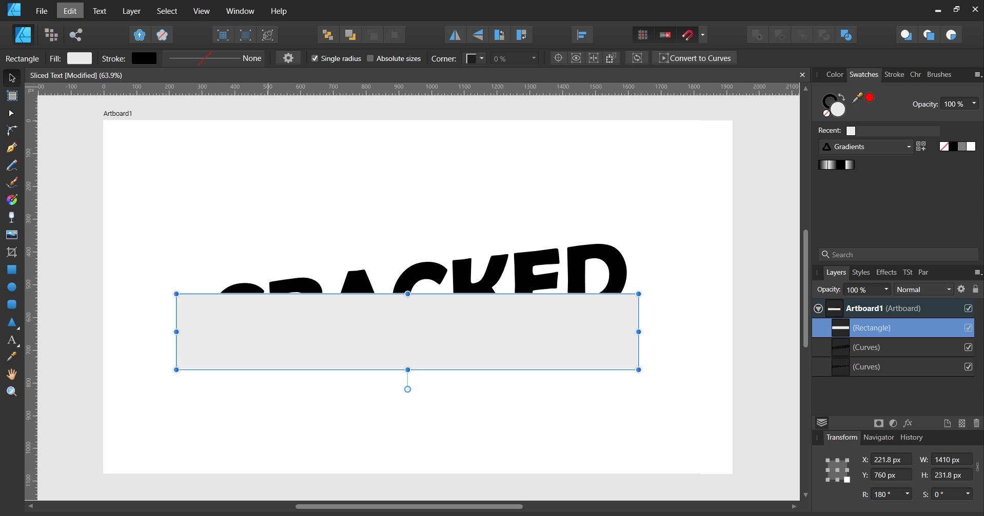Open the Gradients swatch category dropdown
The image size is (984, 516).
pos(908,147)
